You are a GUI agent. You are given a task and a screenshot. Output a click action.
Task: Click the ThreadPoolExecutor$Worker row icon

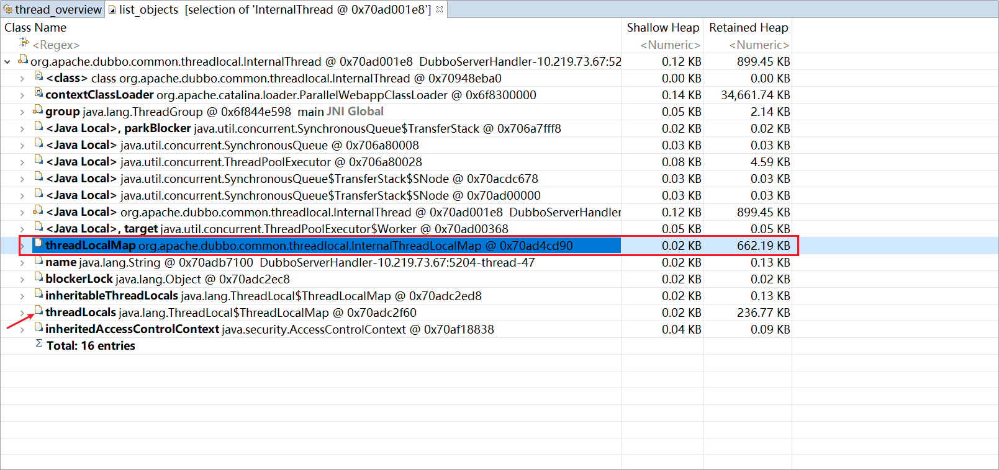tap(38, 227)
